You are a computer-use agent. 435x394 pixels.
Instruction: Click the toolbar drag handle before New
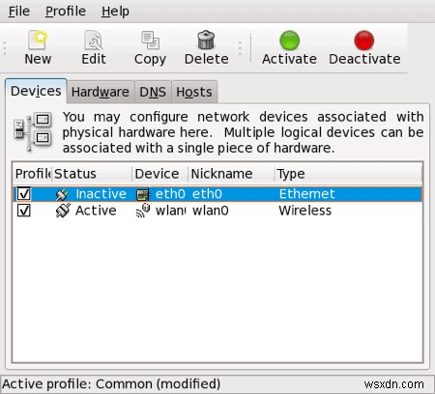[x=5, y=48]
